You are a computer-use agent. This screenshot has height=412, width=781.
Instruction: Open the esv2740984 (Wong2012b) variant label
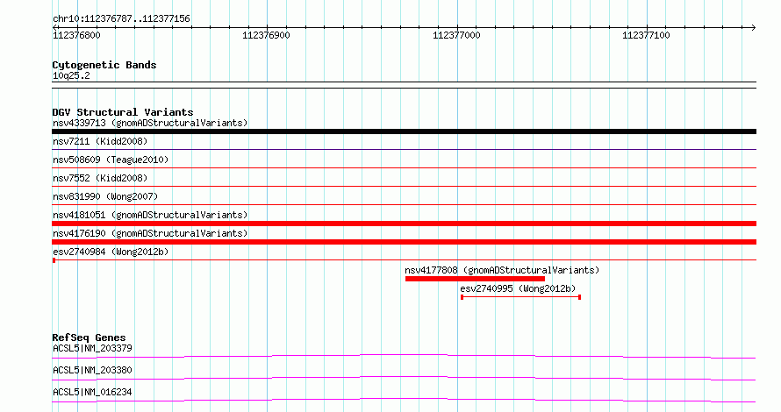pyautogui.click(x=111, y=252)
